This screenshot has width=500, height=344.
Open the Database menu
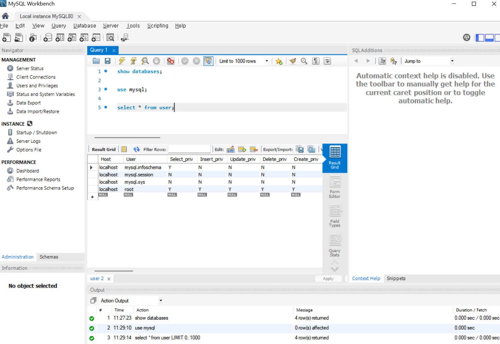click(x=85, y=26)
